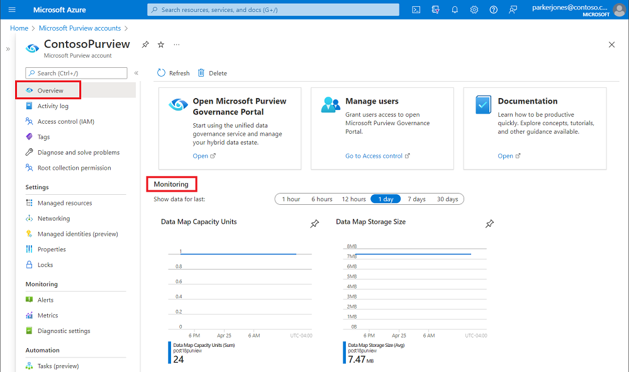Delete the Purview account

212,72
